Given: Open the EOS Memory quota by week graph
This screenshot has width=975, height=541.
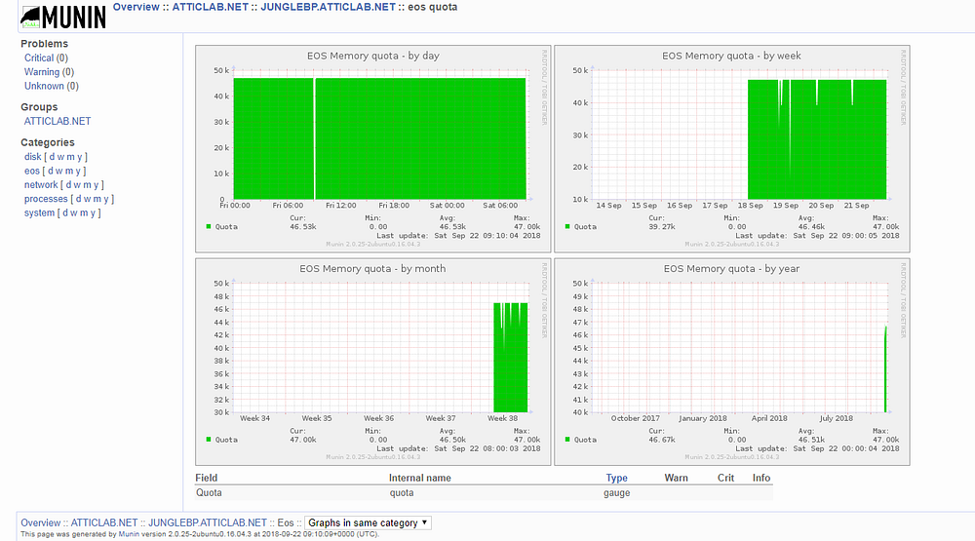Looking at the screenshot, I should (x=732, y=148).
